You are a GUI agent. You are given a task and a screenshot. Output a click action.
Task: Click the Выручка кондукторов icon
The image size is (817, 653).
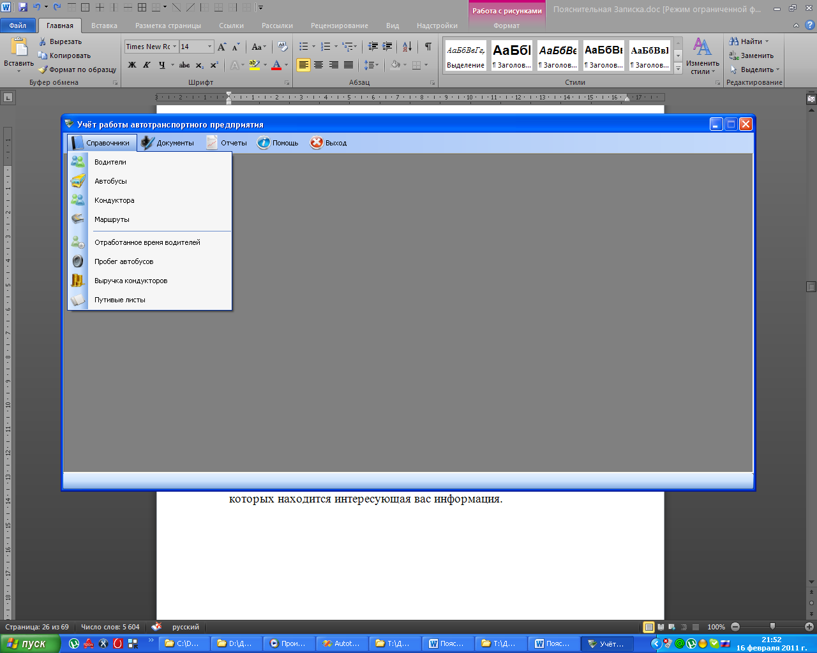(78, 281)
